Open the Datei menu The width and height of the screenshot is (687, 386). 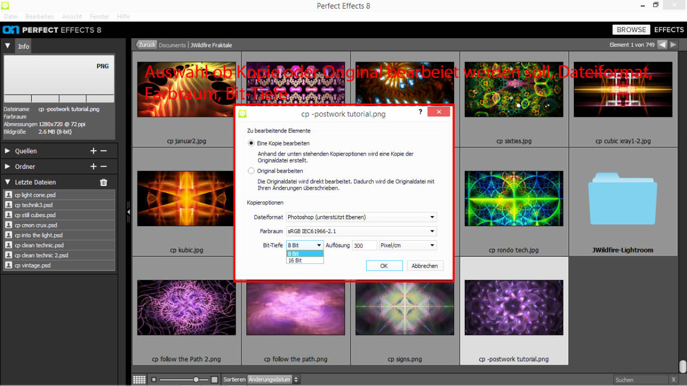point(11,17)
